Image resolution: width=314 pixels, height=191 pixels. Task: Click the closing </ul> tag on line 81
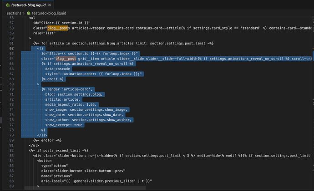tap(35, 145)
